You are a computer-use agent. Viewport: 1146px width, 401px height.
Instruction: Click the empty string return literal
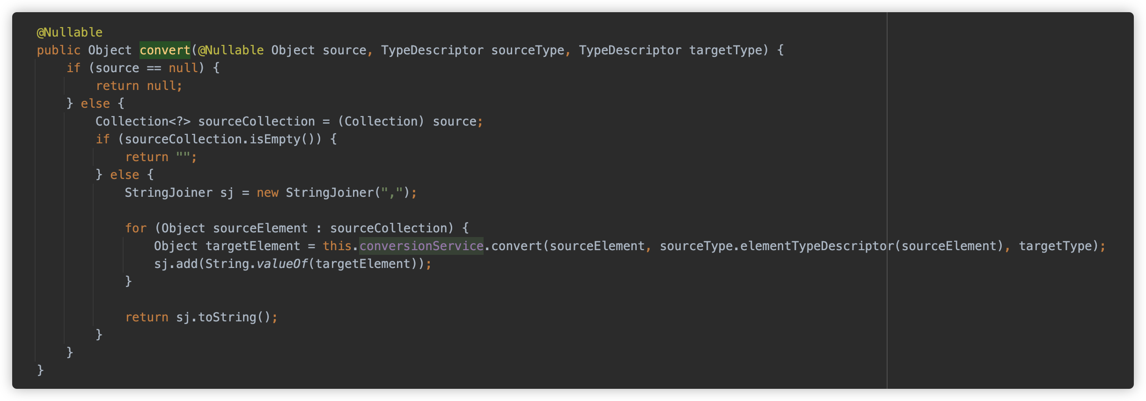pyautogui.click(x=183, y=157)
